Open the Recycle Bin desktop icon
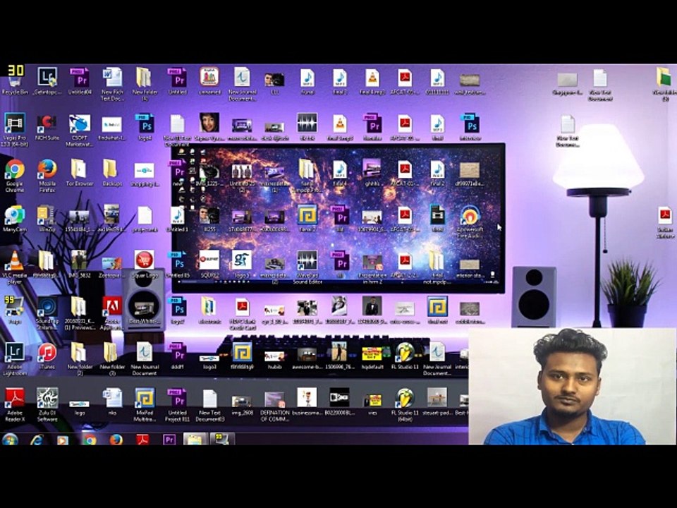677x508 pixels. [15, 82]
